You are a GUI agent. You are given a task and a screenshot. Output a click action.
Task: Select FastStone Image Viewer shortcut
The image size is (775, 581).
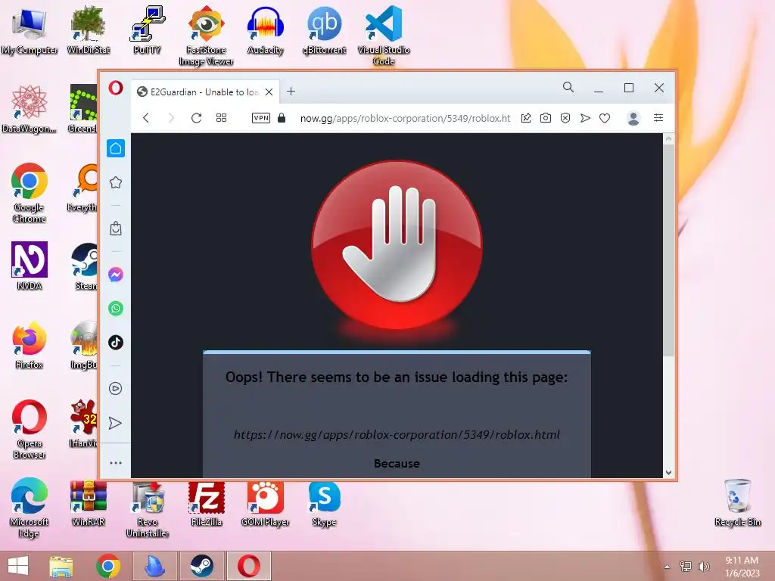[x=206, y=36]
